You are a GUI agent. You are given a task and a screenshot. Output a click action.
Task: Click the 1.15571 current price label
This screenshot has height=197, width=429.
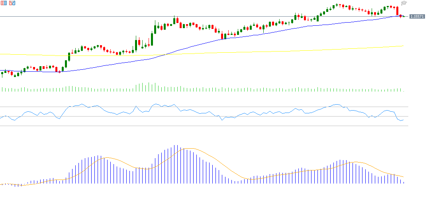417,16
